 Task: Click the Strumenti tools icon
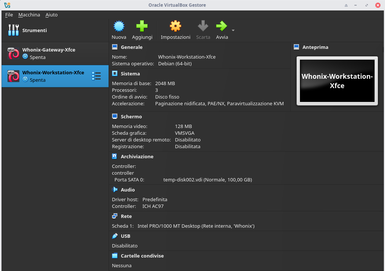(13, 30)
